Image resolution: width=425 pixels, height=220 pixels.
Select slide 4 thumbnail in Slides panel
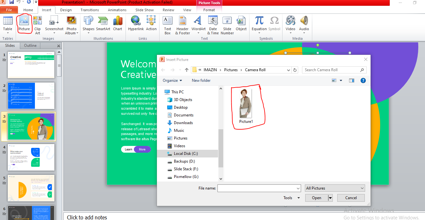[x=31, y=157]
